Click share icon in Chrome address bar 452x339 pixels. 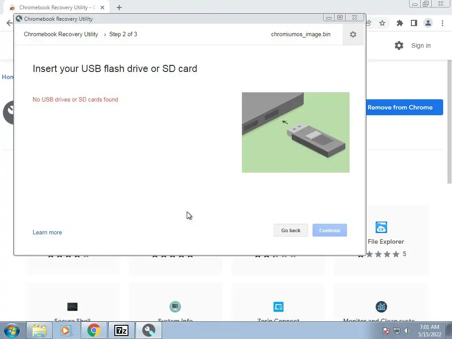point(369,23)
